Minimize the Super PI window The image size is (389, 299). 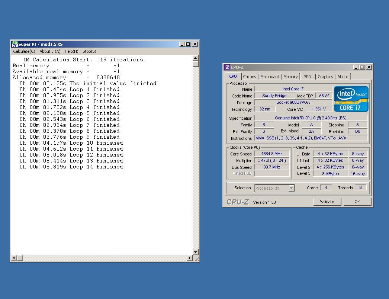coord(182,44)
